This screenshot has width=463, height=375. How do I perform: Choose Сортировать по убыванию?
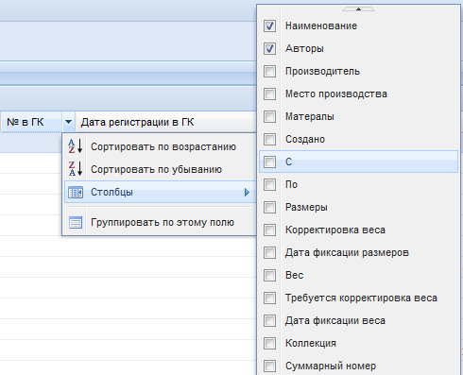coord(156,169)
